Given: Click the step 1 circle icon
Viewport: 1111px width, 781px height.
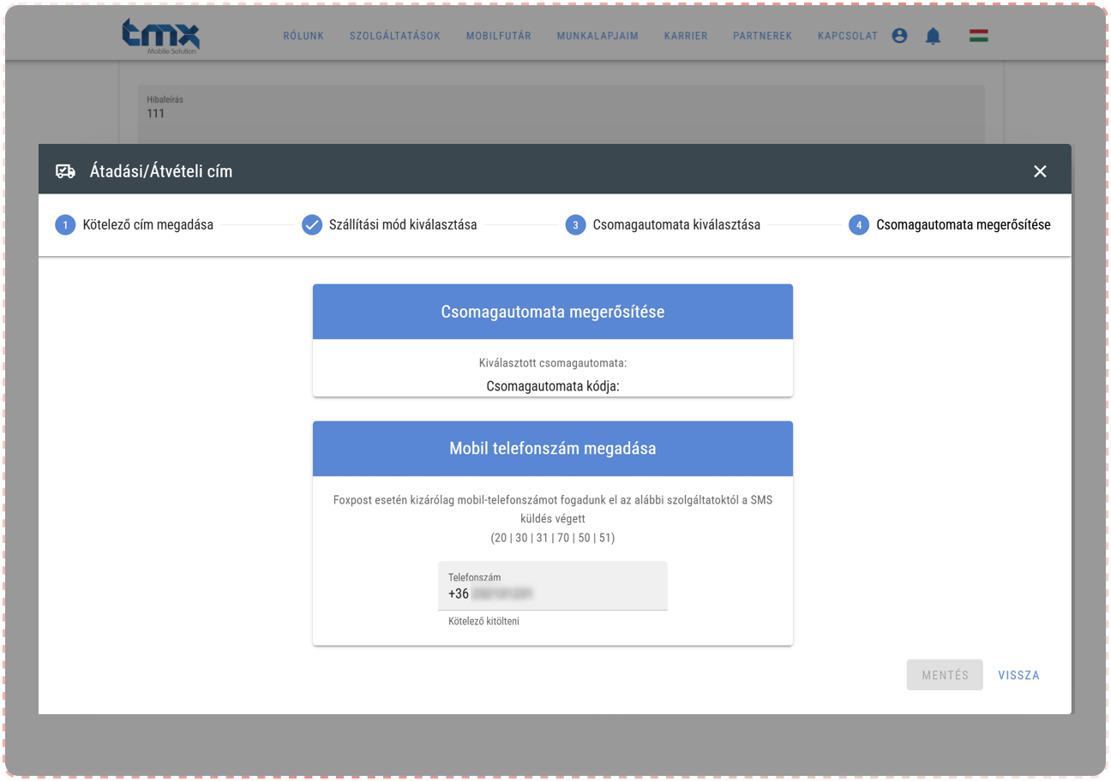Looking at the screenshot, I should (x=65, y=225).
